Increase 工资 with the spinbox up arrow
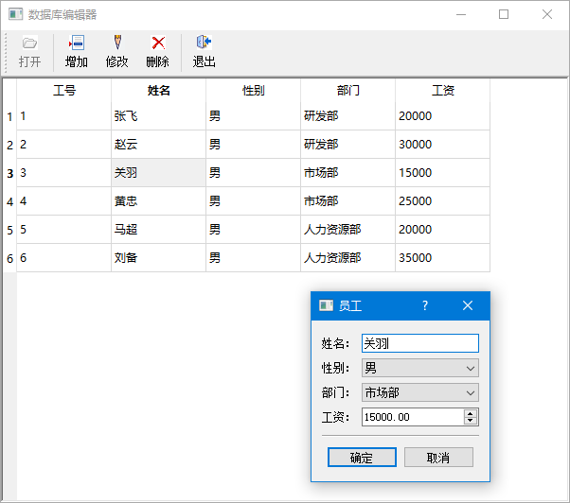 470,413
